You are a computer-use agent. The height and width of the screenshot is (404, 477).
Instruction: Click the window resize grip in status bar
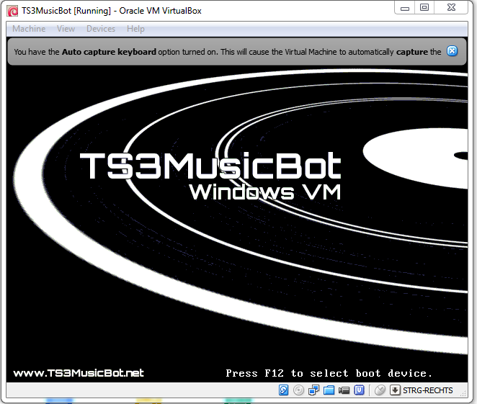[x=463, y=393]
